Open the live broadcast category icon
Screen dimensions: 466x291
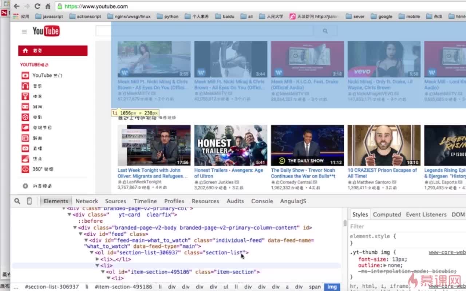coord(25,148)
